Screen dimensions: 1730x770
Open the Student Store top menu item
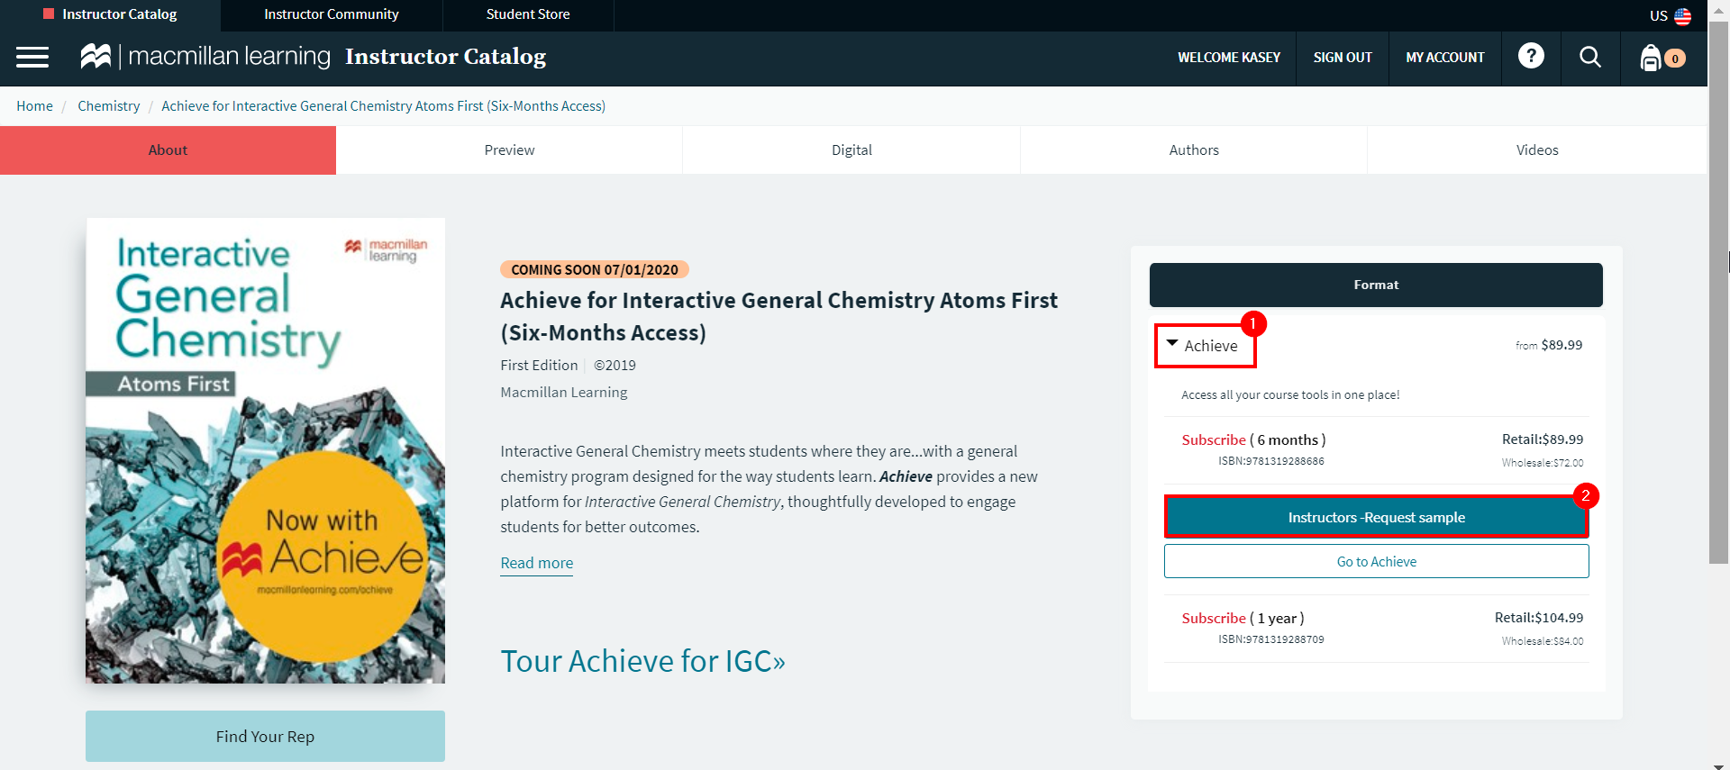pos(527,14)
